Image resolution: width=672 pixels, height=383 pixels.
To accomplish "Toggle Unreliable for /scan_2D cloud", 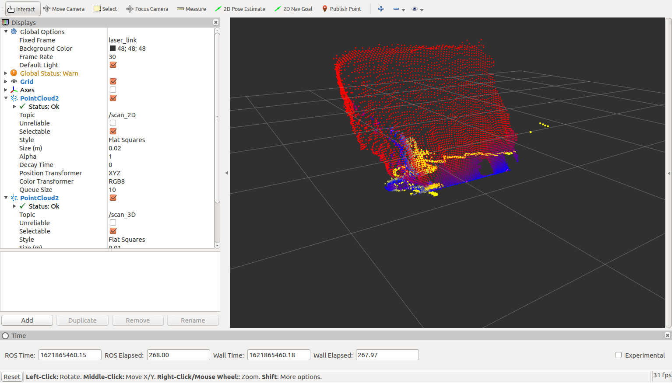I will tap(113, 123).
